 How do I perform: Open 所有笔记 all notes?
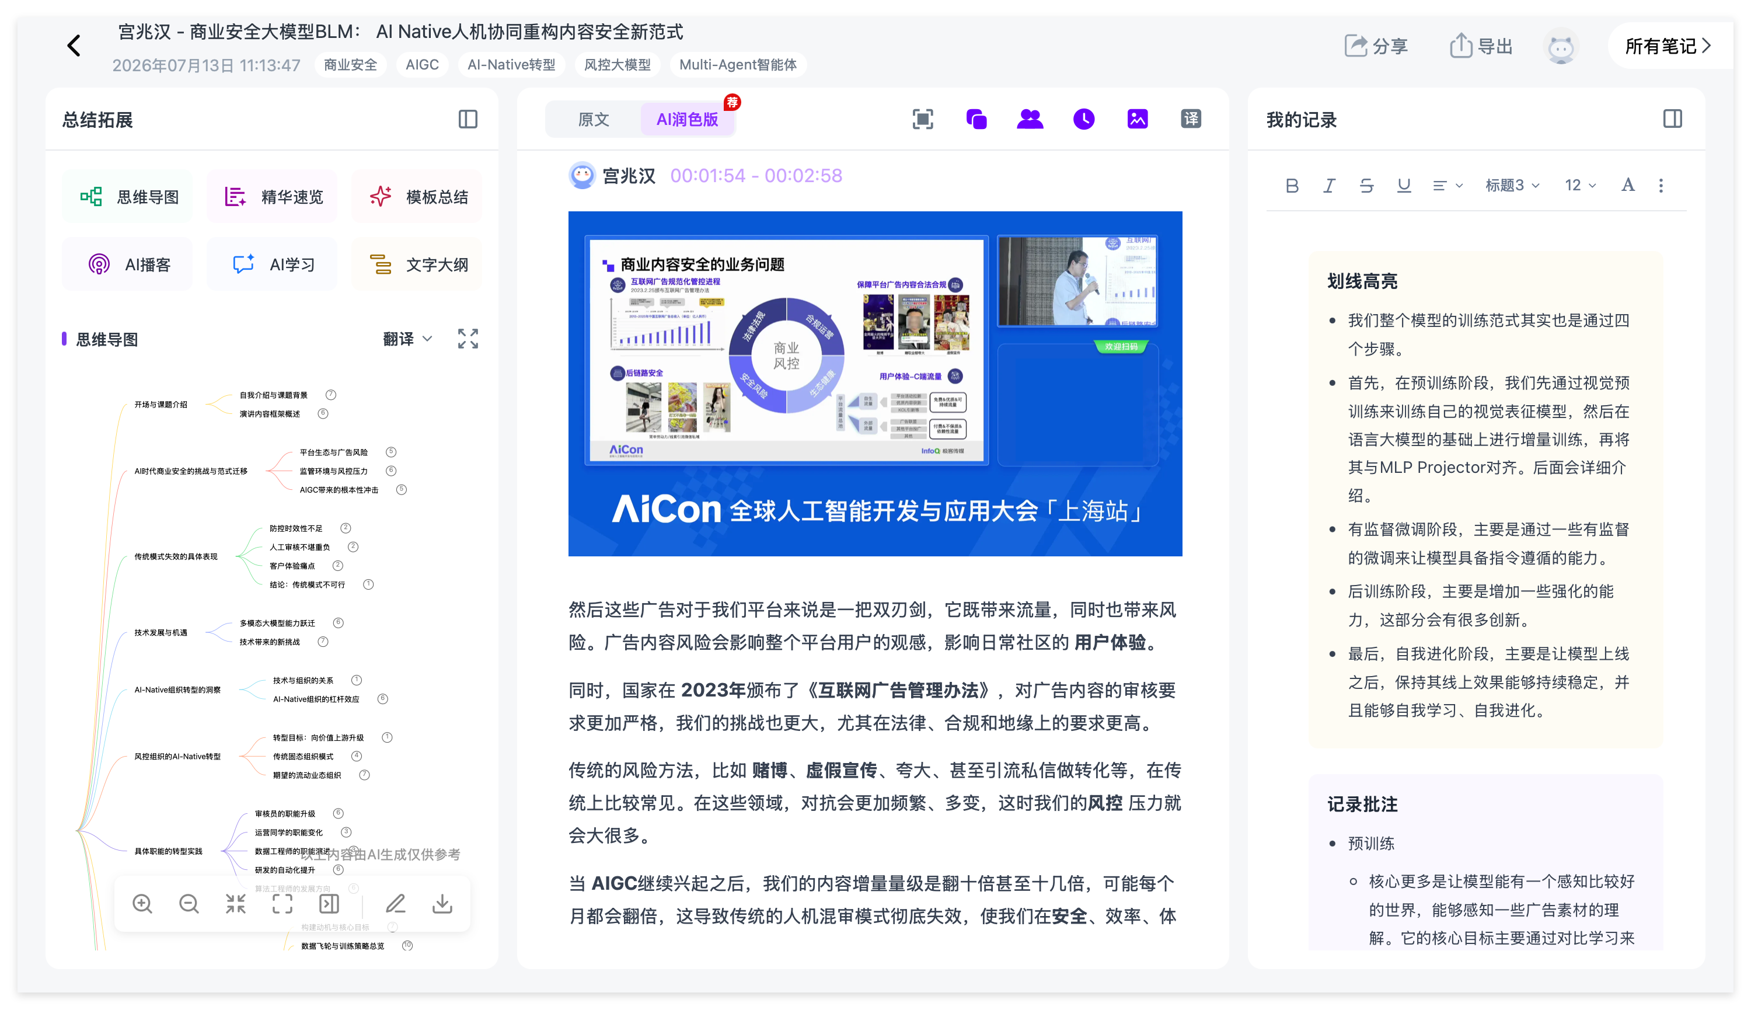(x=1670, y=47)
